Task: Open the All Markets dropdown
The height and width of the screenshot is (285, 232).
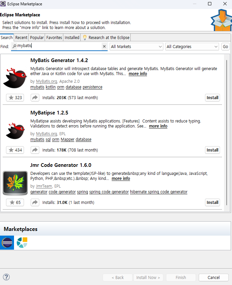Action: click(x=136, y=46)
